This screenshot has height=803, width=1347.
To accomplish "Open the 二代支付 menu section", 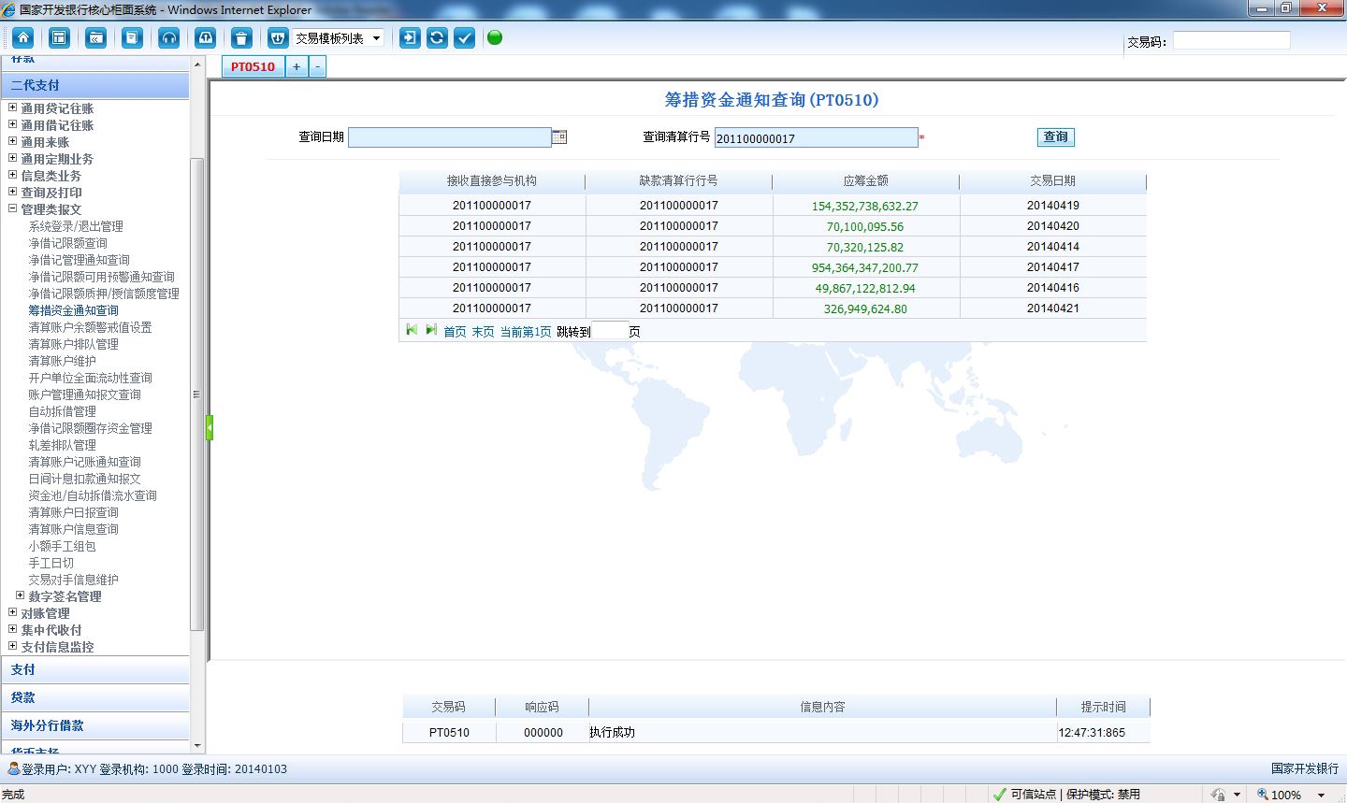I will tap(94, 85).
